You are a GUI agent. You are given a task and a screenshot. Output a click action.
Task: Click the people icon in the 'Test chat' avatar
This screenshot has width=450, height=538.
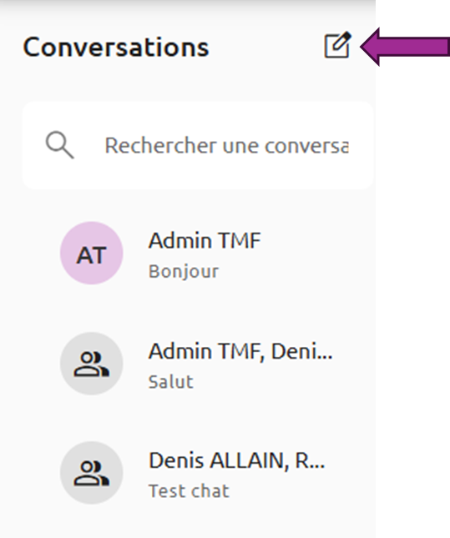[91, 474]
